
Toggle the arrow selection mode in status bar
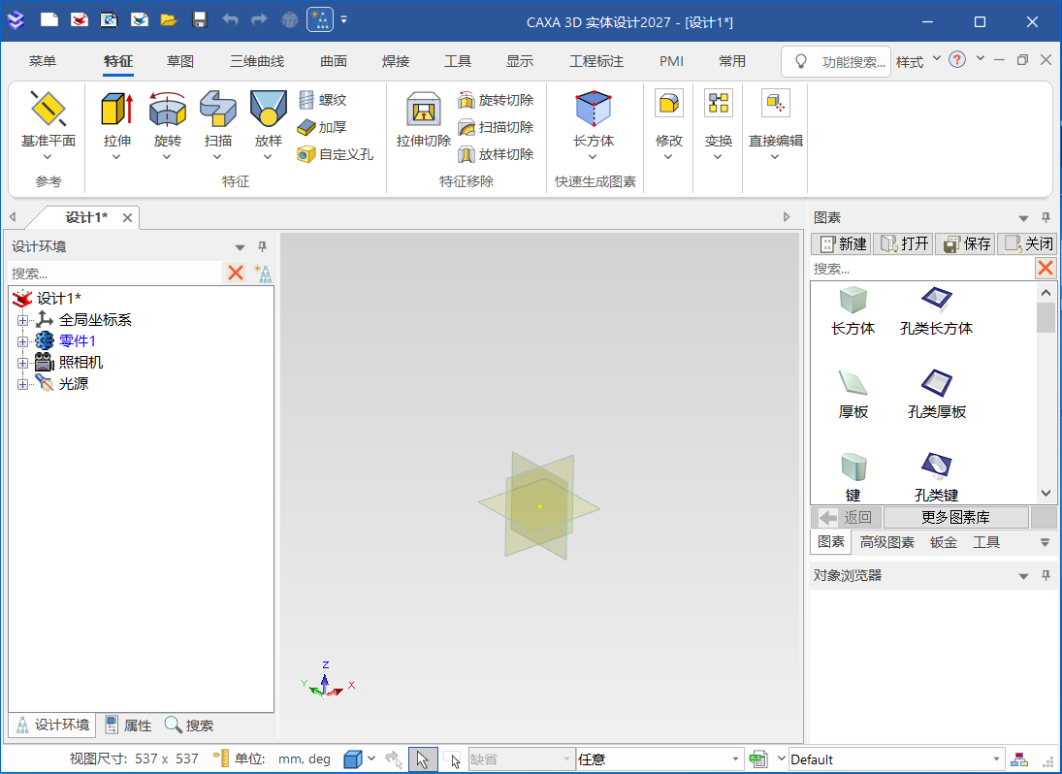[x=423, y=759]
